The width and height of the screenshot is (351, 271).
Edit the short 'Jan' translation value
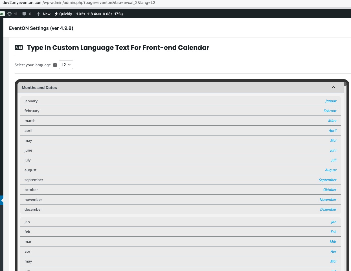click(x=334, y=222)
